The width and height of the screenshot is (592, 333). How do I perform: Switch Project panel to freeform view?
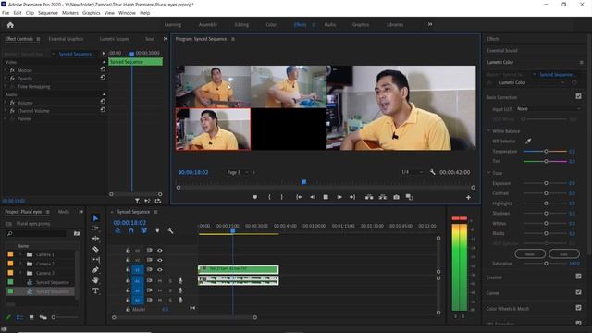43,317
